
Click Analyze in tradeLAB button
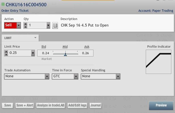pos(51,105)
